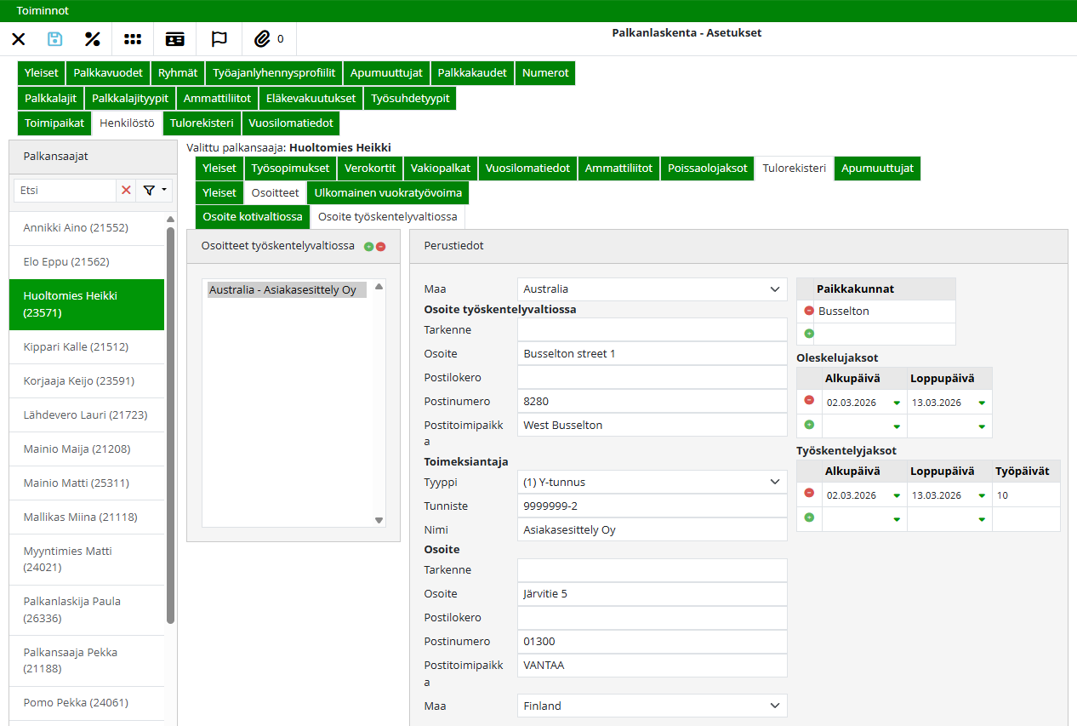Click the save diskette icon in toolbar
This screenshot has width=1077, height=726.
point(55,39)
